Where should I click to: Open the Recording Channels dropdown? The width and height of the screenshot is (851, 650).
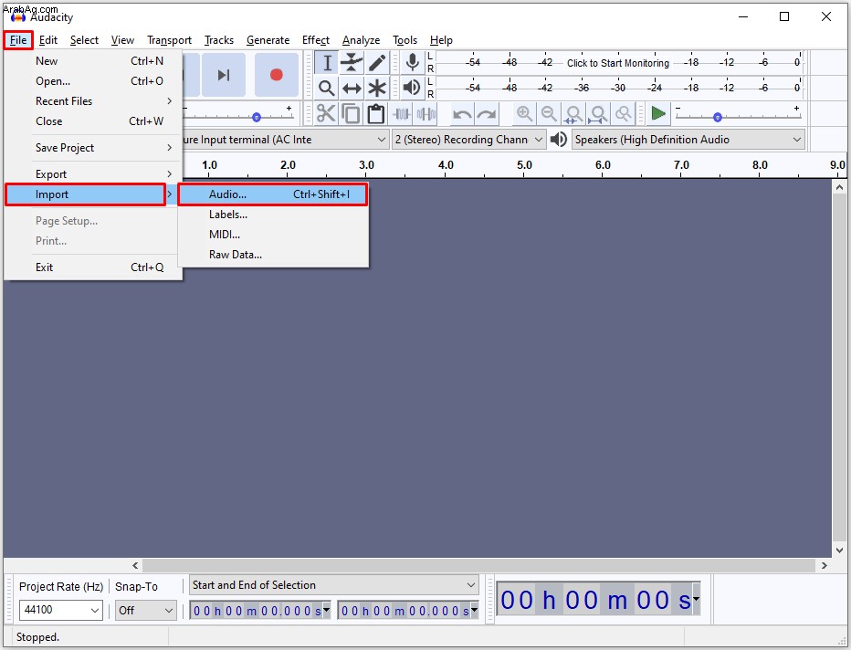click(x=539, y=140)
